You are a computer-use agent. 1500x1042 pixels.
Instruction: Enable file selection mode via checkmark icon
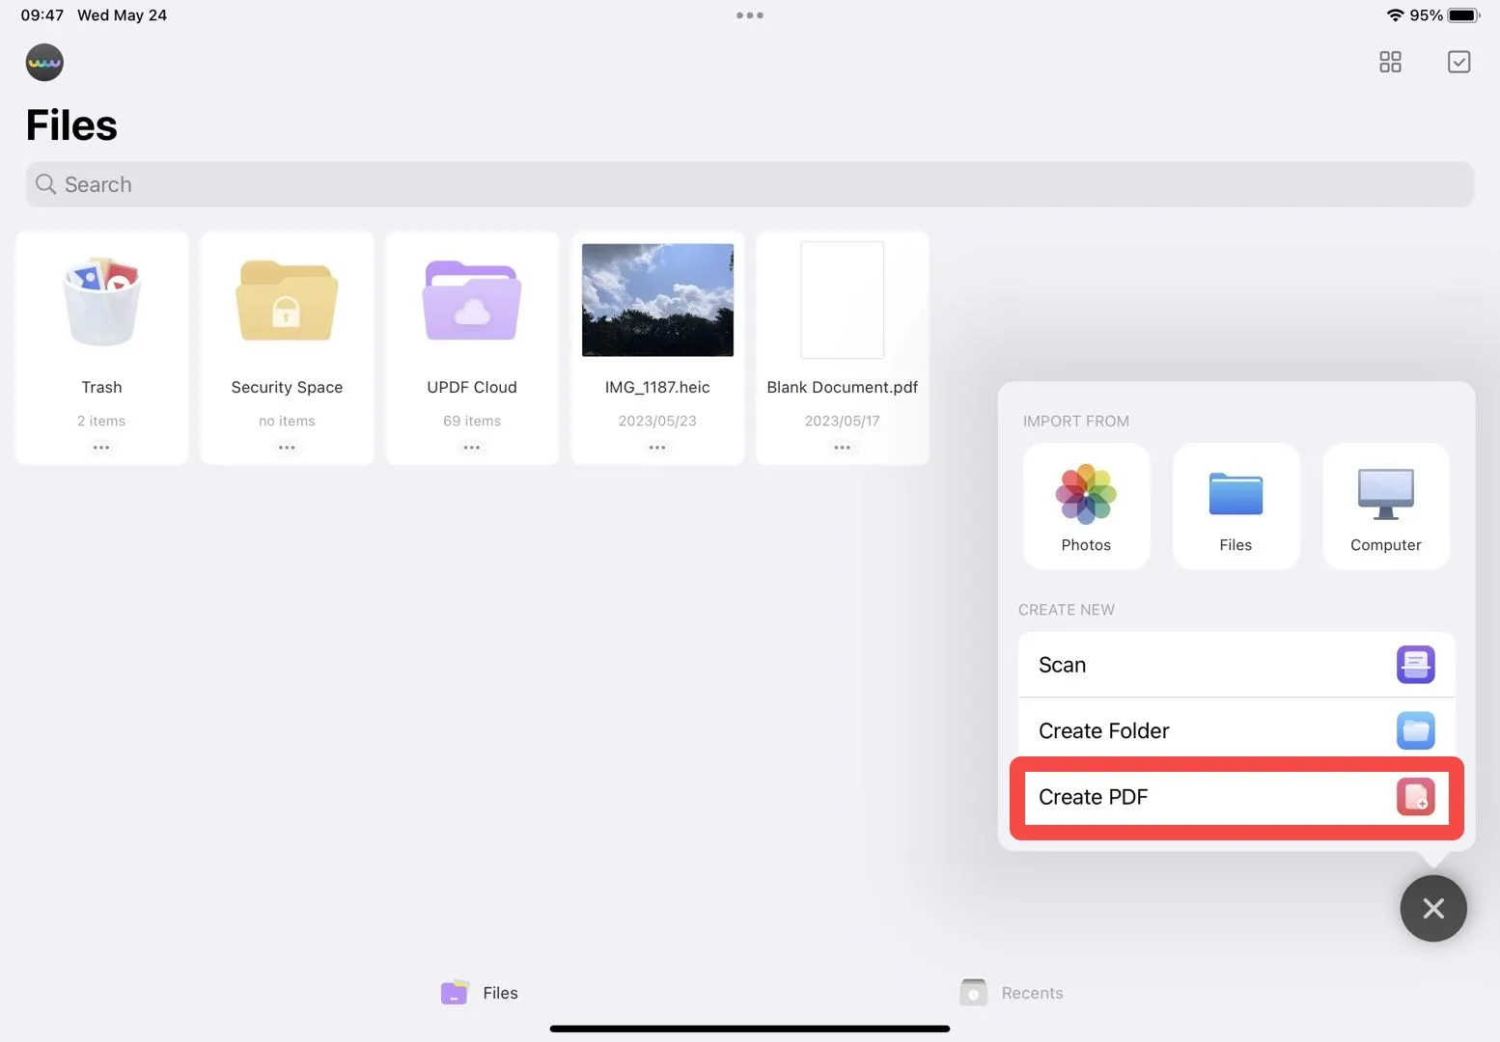click(1458, 62)
